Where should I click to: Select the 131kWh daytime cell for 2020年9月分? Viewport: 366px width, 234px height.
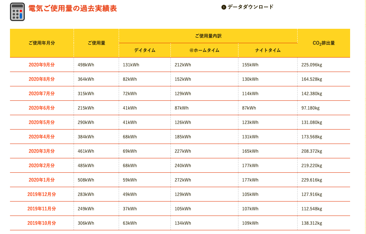(x=145, y=65)
